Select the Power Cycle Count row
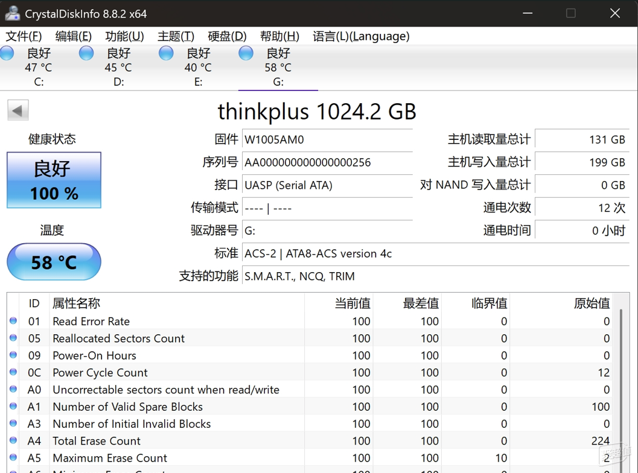 click(x=310, y=372)
